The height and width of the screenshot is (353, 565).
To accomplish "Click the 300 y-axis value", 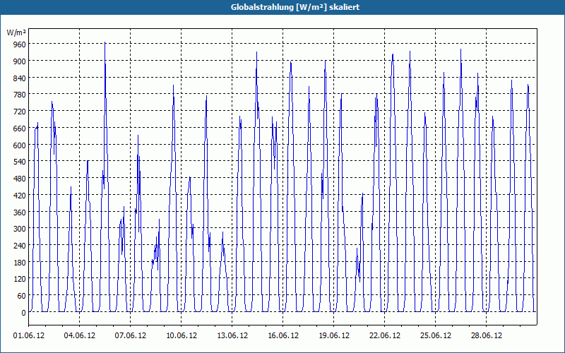I will point(20,229).
